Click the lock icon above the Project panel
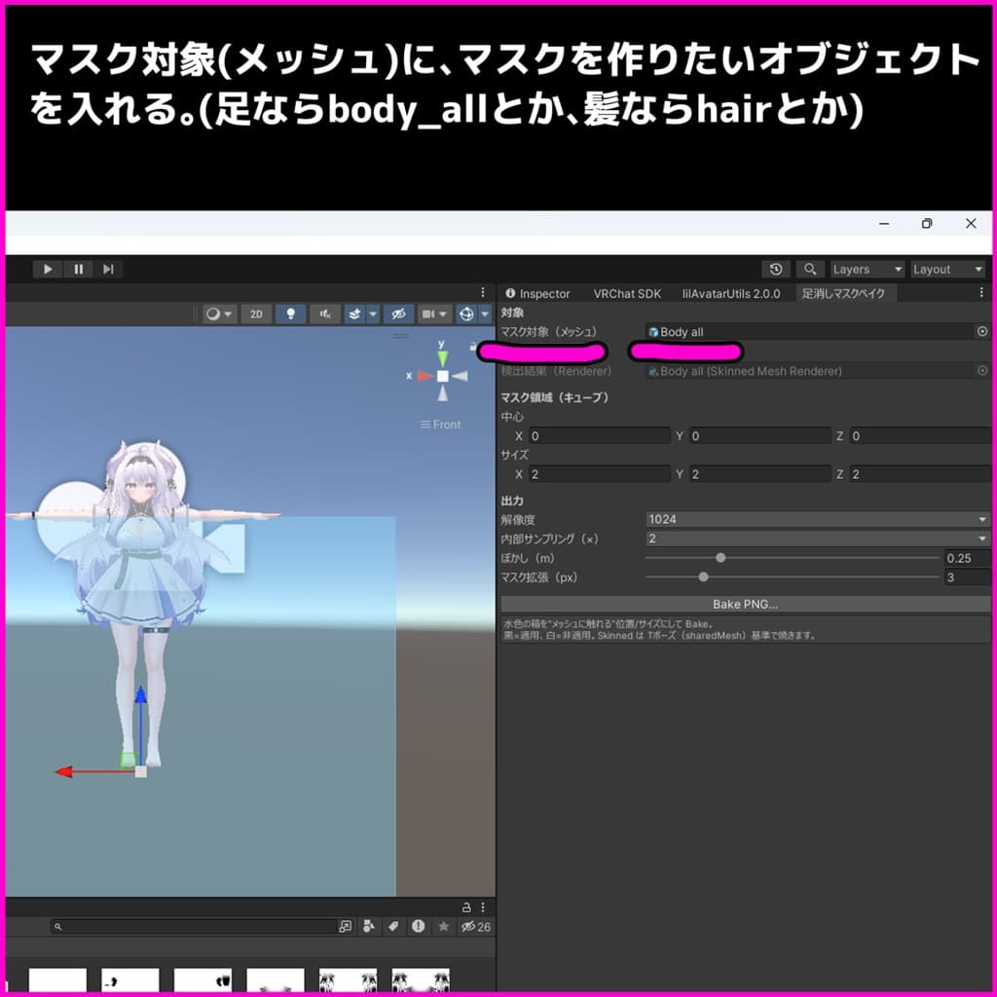997x997 pixels. pos(466,906)
